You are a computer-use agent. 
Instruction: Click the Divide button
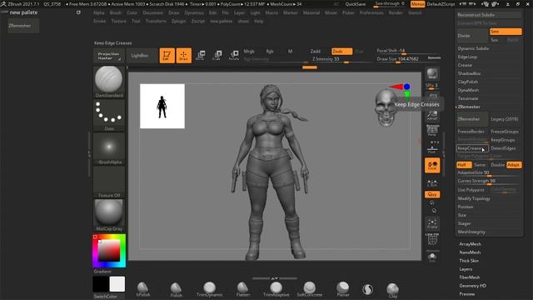472,36
